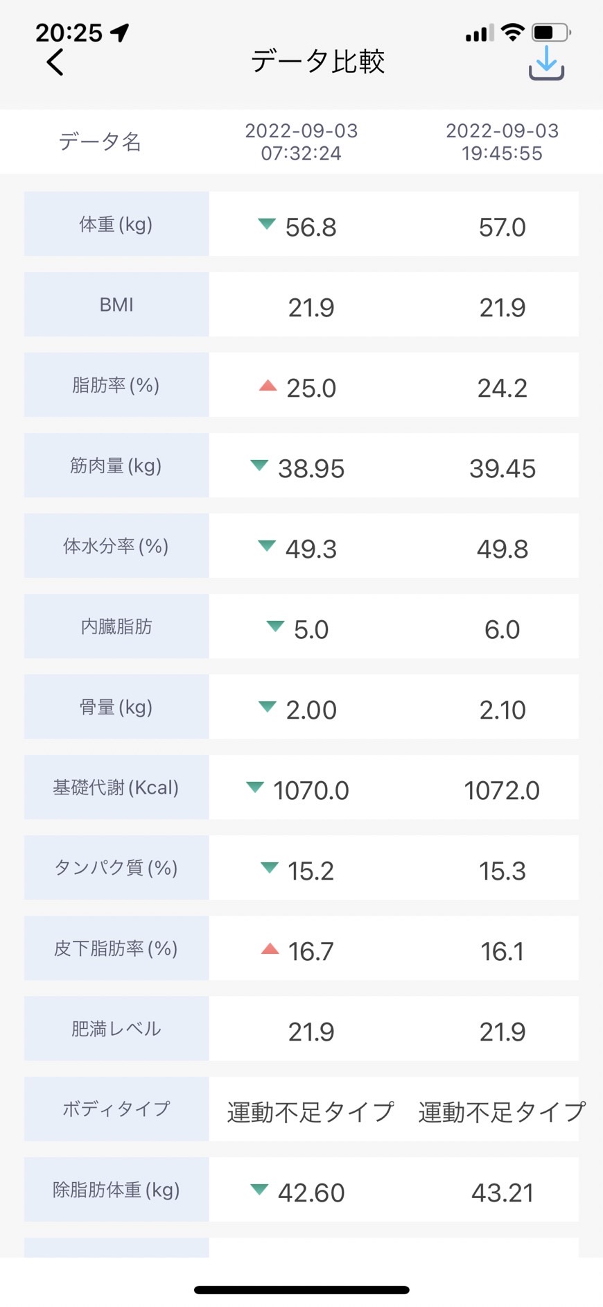
Task: Tap the 43.21 lean body mass value
Action: [503, 1193]
